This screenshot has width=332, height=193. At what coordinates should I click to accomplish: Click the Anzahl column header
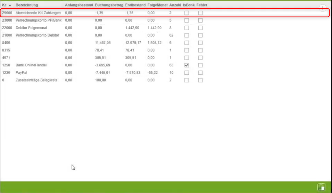[x=175, y=5]
